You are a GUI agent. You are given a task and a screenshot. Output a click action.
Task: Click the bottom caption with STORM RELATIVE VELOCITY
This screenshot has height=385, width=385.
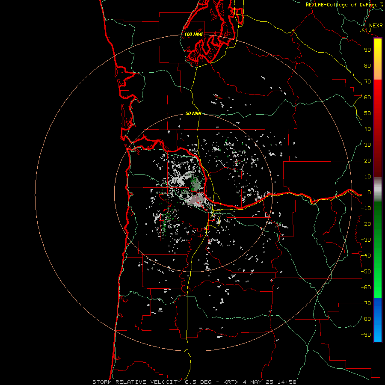tap(195, 382)
